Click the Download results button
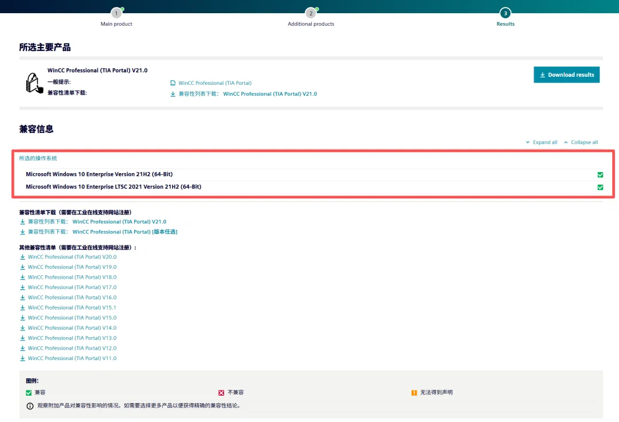 coord(566,75)
